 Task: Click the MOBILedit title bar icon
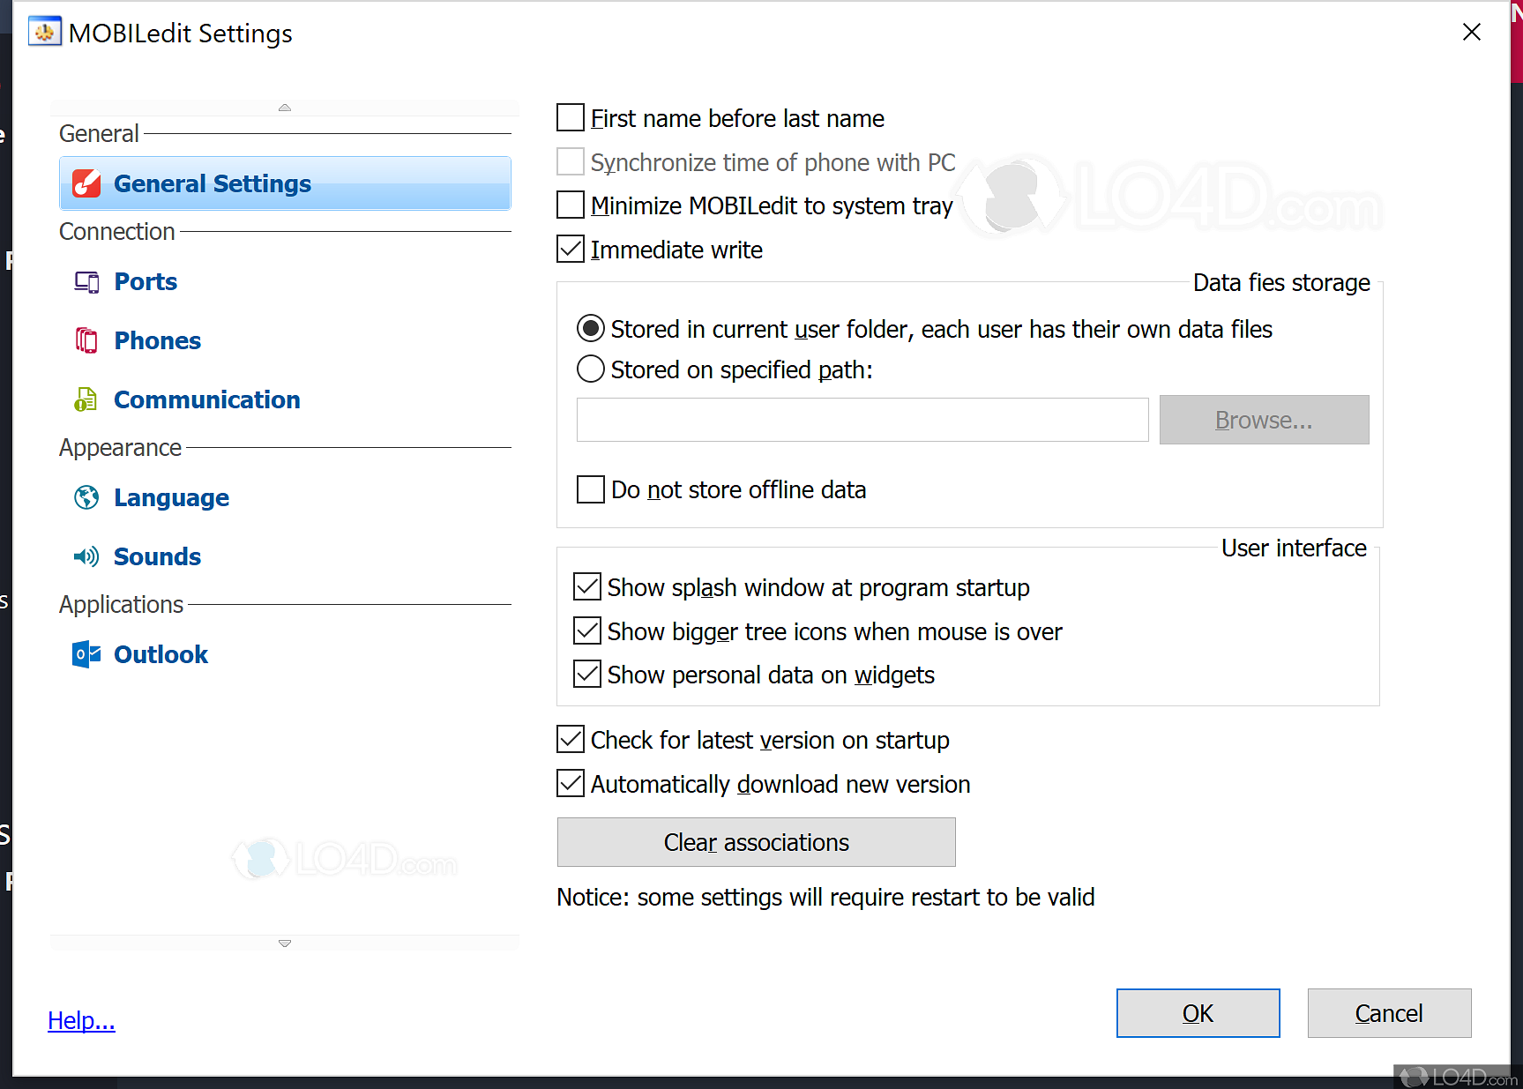click(44, 33)
